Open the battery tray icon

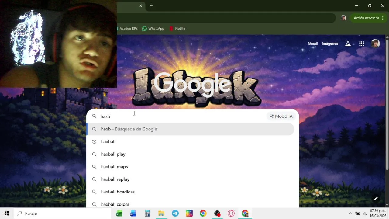pyautogui.click(x=358, y=214)
